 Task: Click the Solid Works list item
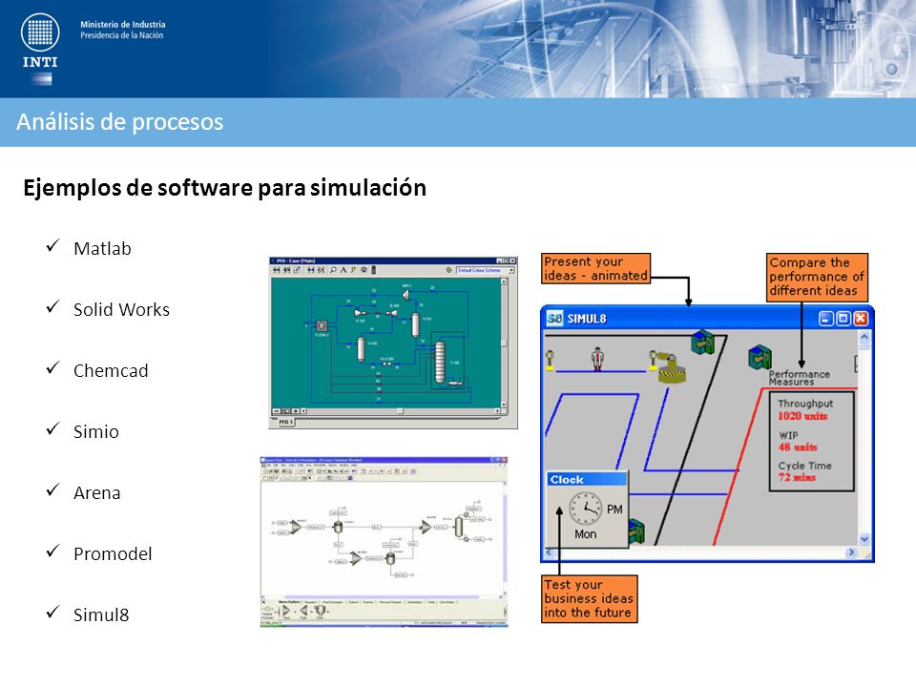click(121, 309)
